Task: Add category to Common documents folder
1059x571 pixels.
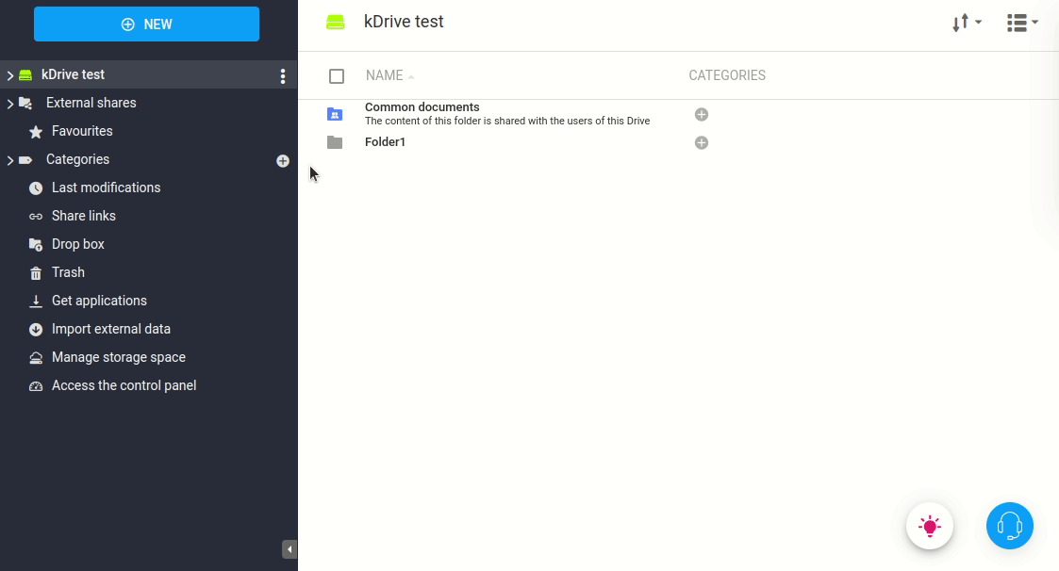Action: (701, 114)
